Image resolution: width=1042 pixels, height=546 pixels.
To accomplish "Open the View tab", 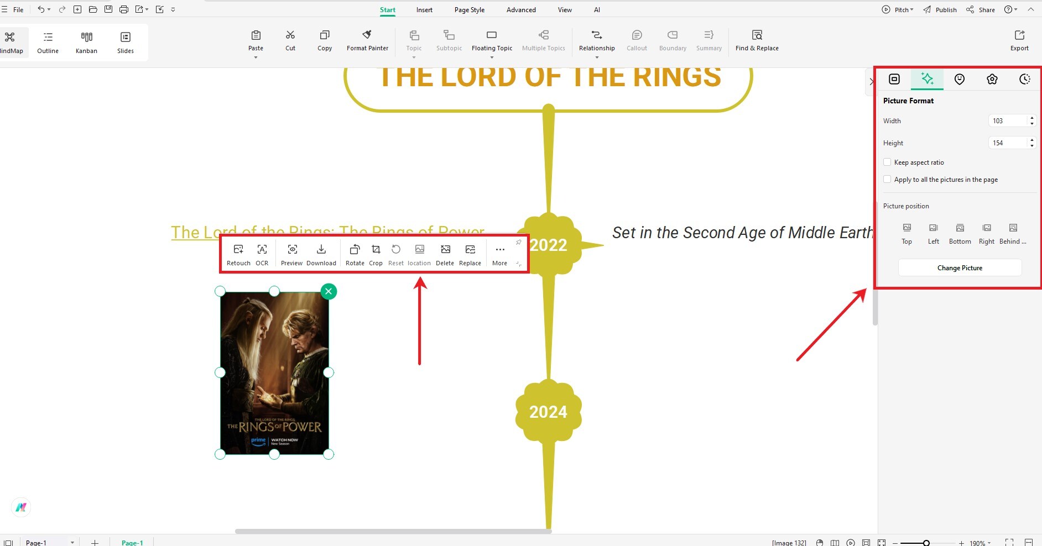I will click(565, 9).
